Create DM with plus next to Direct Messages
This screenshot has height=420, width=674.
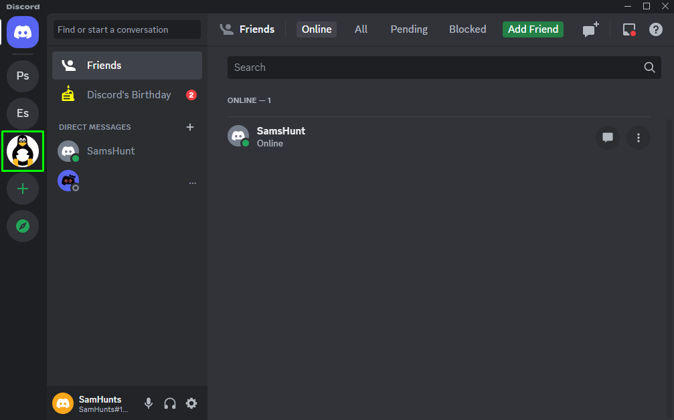point(190,127)
